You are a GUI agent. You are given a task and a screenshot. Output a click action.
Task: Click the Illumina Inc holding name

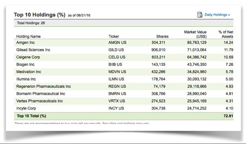[x=26, y=79]
